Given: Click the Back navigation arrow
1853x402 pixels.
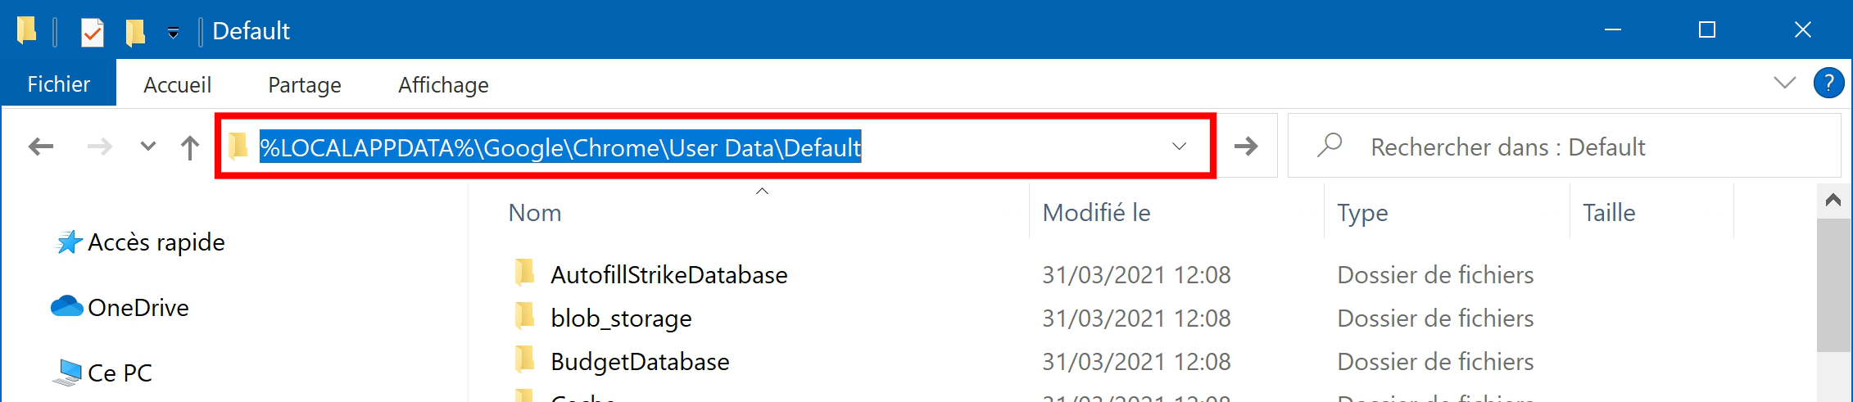Looking at the screenshot, I should coord(41,147).
